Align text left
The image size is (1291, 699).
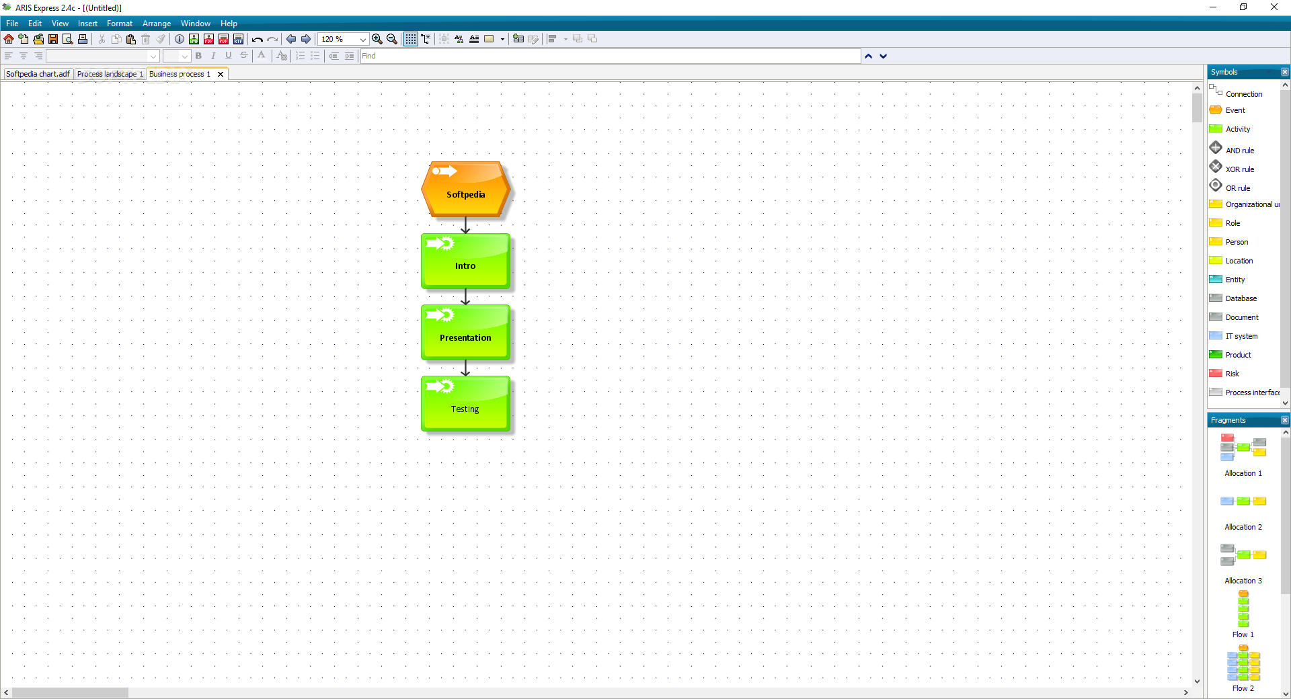pyautogui.click(x=9, y=56)
